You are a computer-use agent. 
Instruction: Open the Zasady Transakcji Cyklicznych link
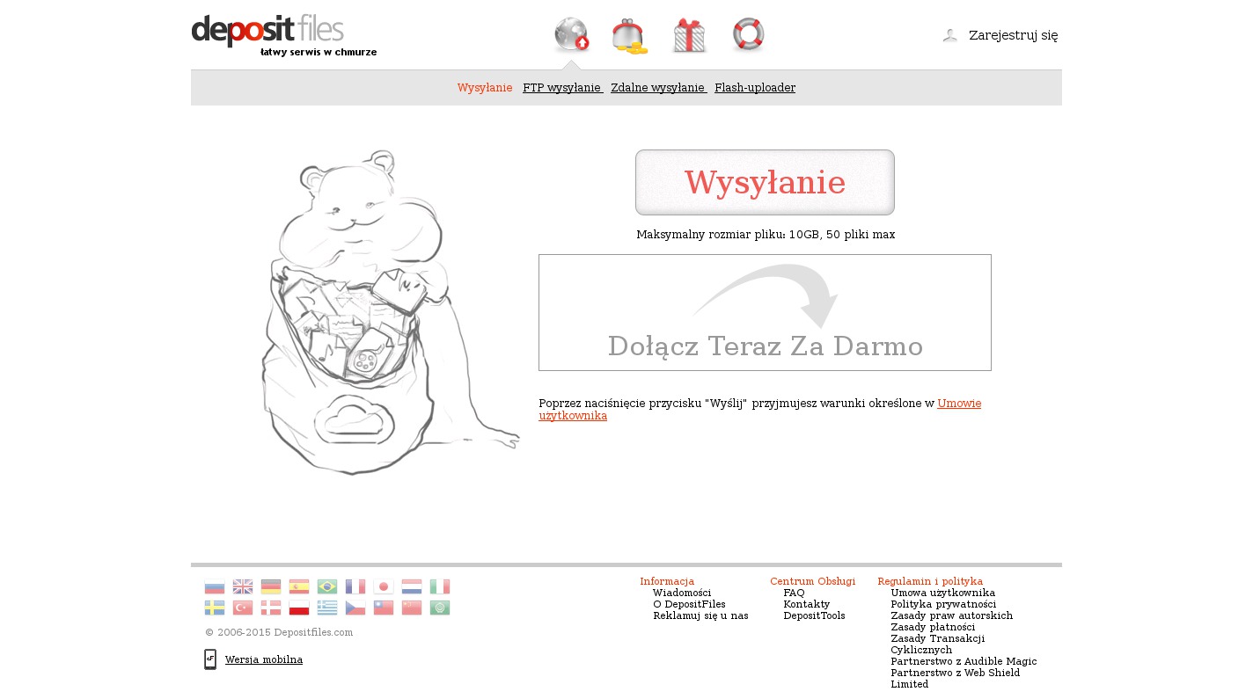[x=938, y=644]
